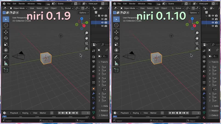Click the pan hand gizmo in left viewport
The image size is (221, 124).
[86, 38]
